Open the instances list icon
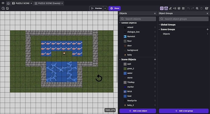The height and width of the screenshot is (114, 210). 175,8
